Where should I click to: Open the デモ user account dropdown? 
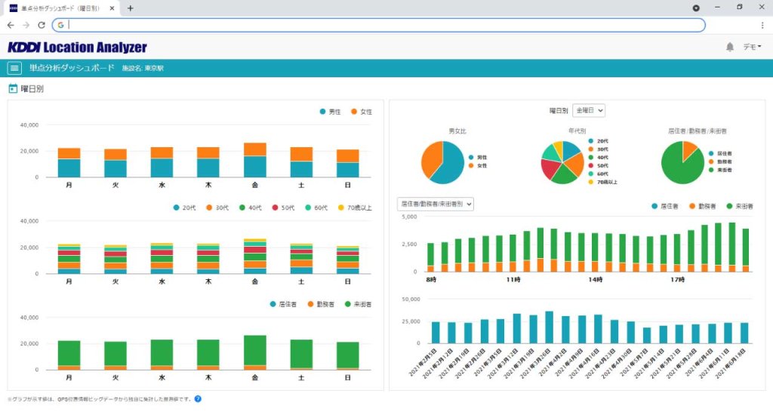click(x=752, y=47)
